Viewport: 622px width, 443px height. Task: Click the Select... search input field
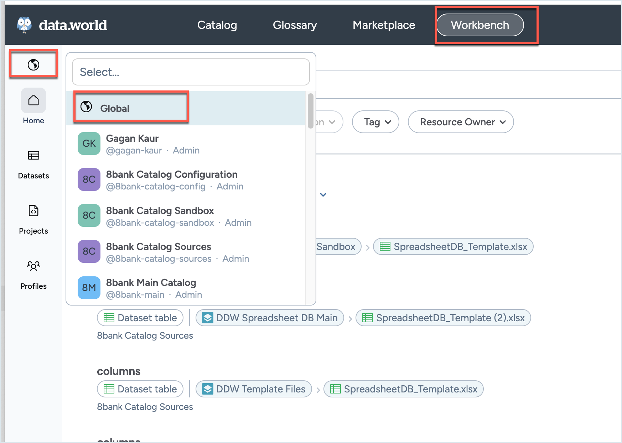(x=191, y=72)
